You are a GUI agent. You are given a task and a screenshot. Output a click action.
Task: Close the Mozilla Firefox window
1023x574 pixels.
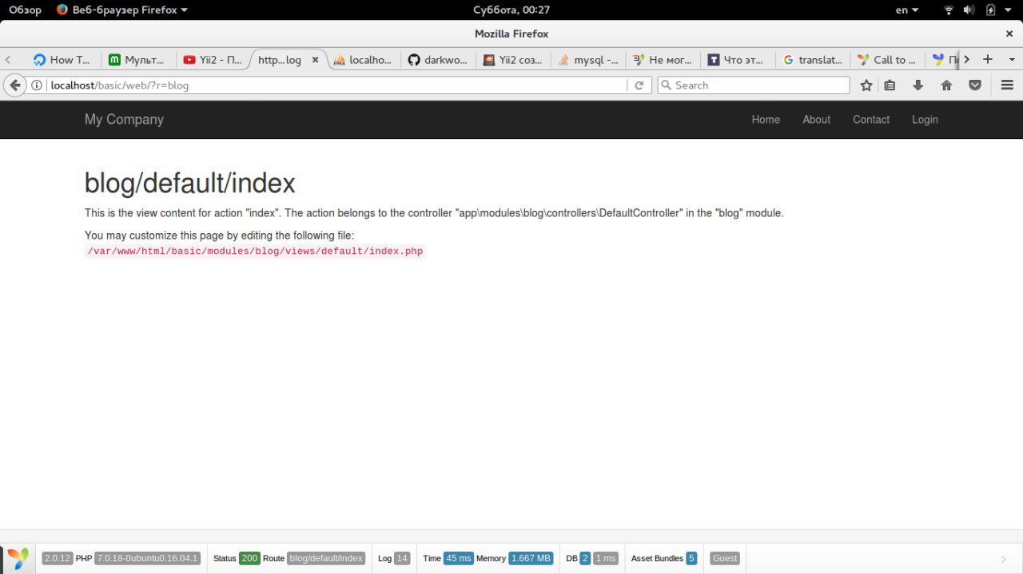click(1009, 34)
